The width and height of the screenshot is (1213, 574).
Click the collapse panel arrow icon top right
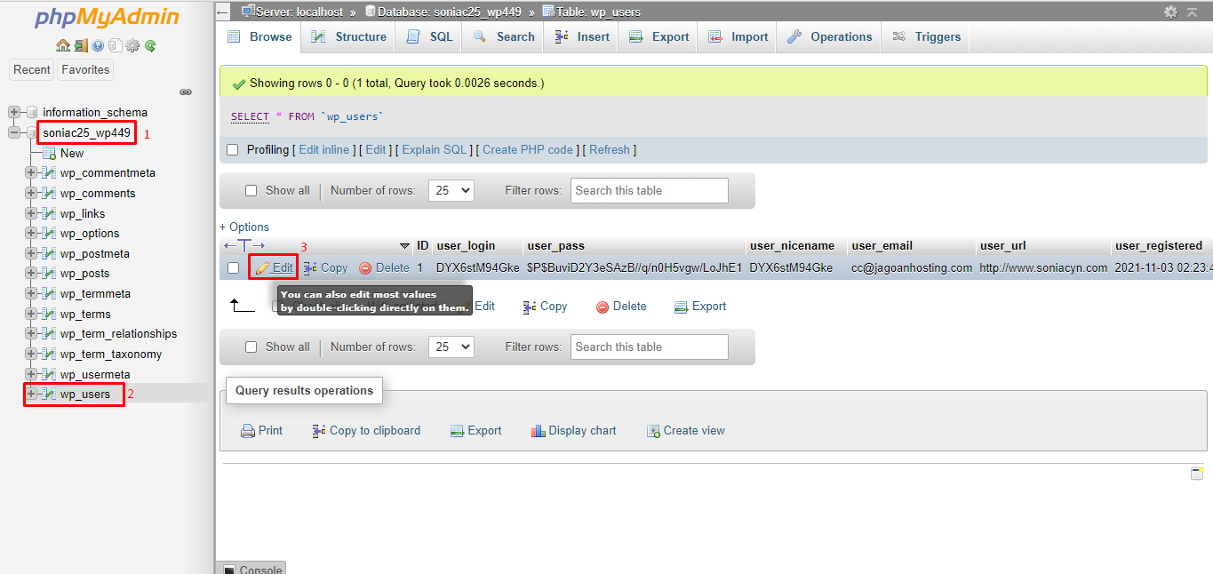point(1193,12)
